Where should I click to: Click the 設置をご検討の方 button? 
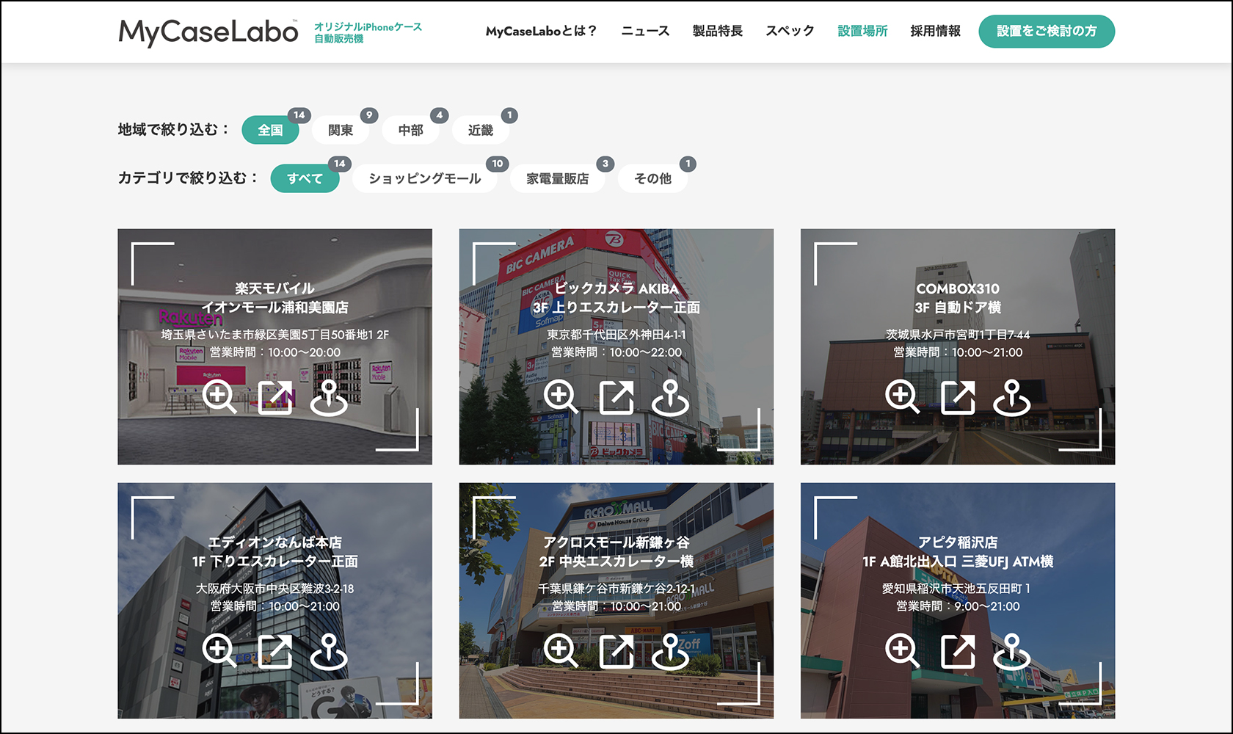[1046, 31]
